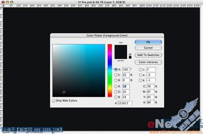Click the color field circle marker

[x=64, y=92]
